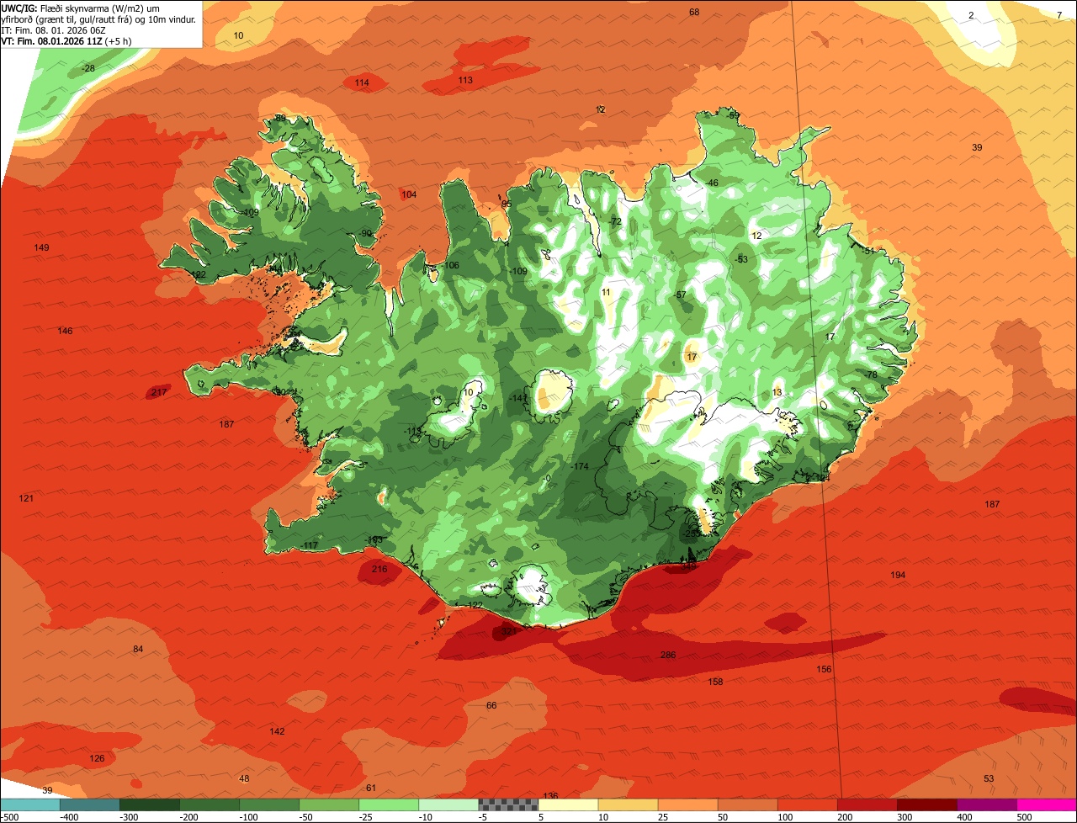
Task: Click the map value '113'
Action: pyautogui.click(x=465, y=80)
